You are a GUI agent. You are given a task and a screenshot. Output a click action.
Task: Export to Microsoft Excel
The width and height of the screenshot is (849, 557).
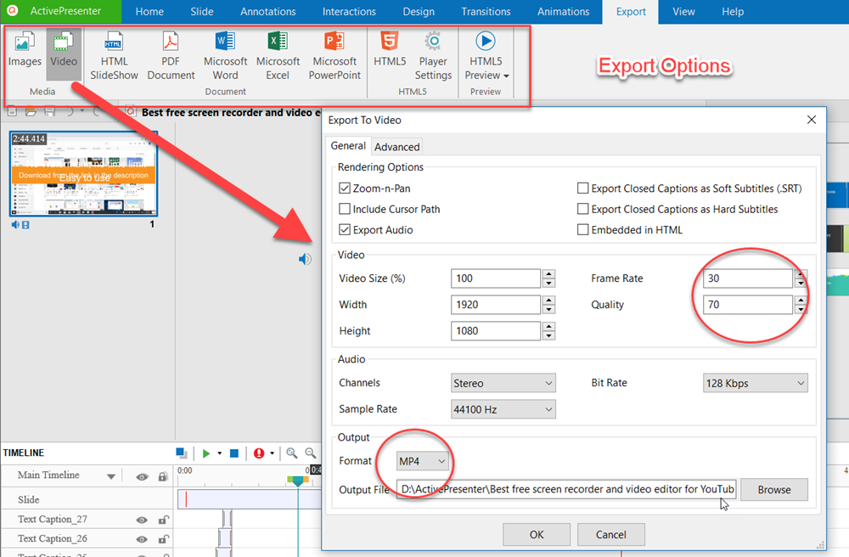278,55
